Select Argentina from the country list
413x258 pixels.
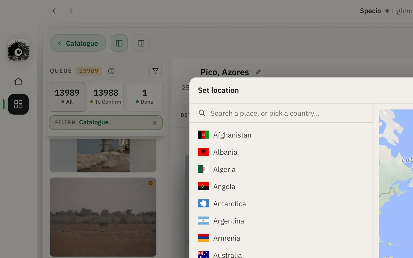(x=282, y=221)
